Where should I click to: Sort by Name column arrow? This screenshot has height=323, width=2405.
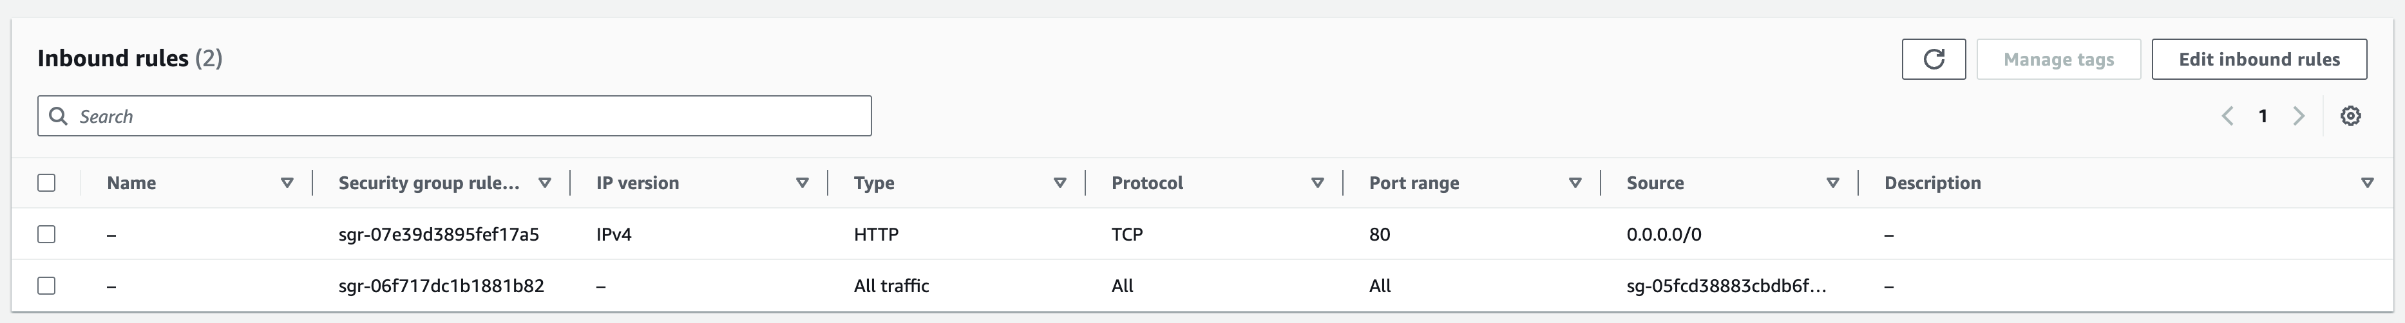[287, 183]
